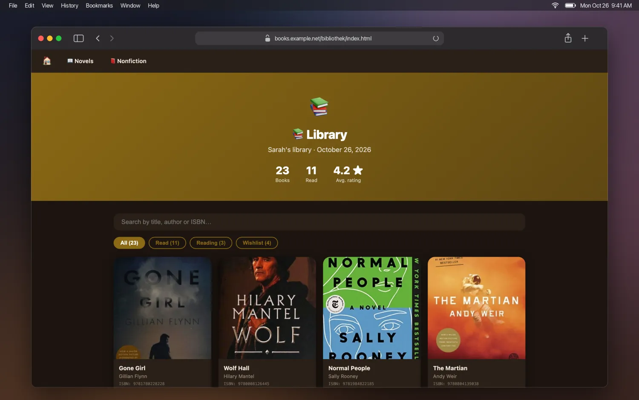The height and width of the screenshot is (400, 639).
Task: Click the Library page heading
Action: pyautogui.click(x=320, y=135)
